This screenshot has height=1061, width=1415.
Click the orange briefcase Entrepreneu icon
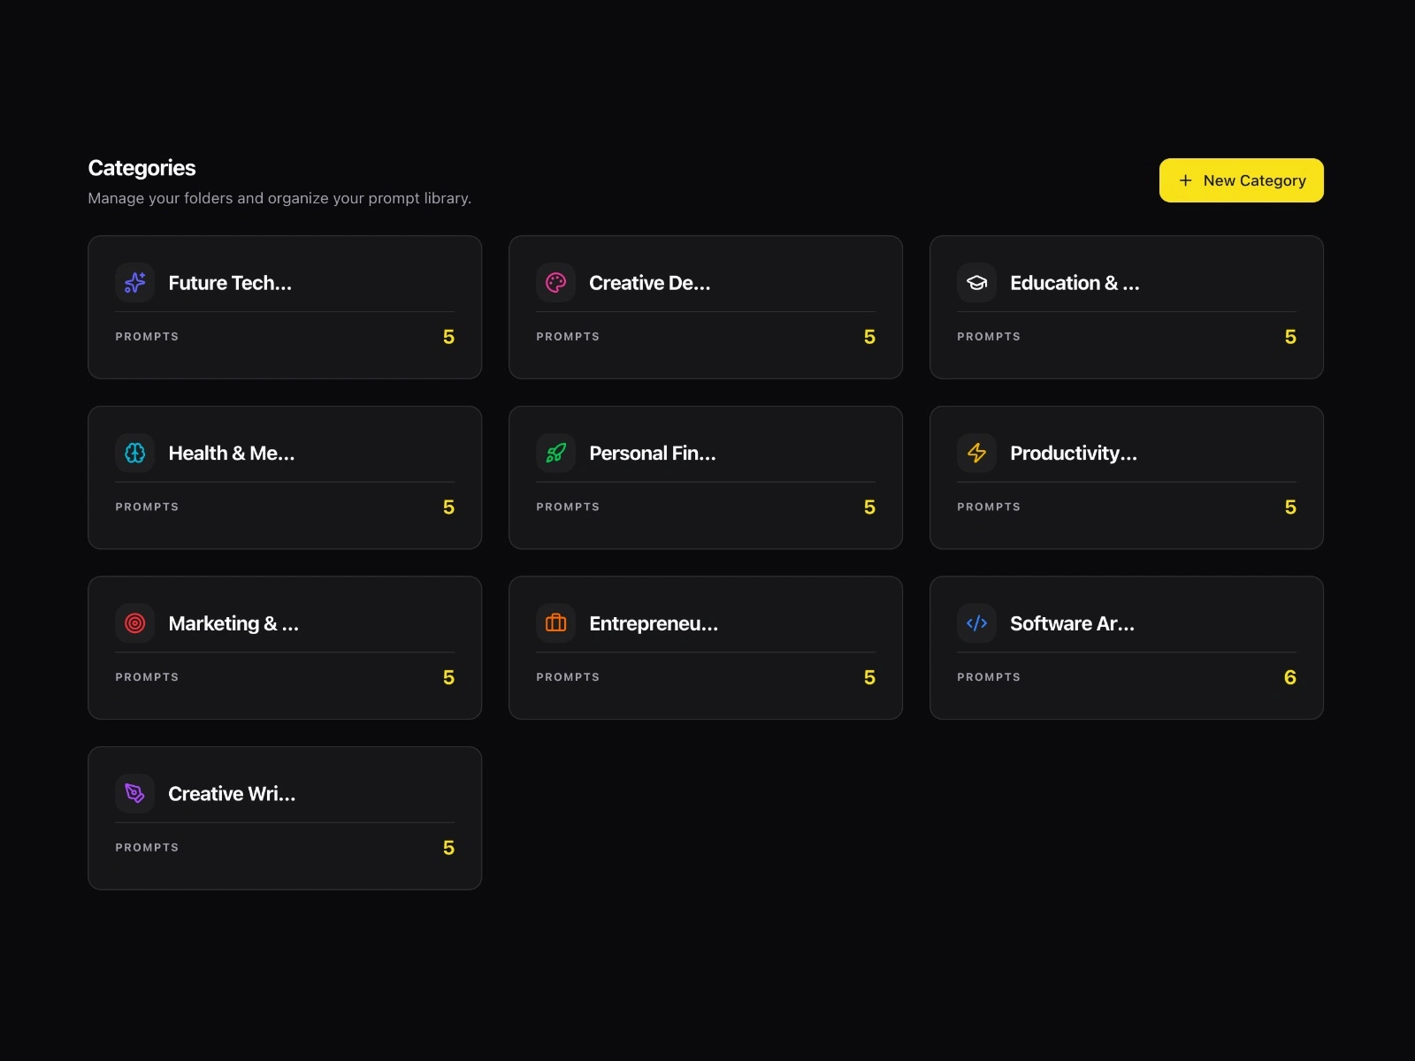point(555,623)
